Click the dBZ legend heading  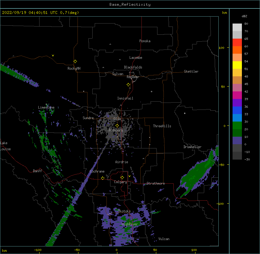pyautogui.click(x=244, y=16)
